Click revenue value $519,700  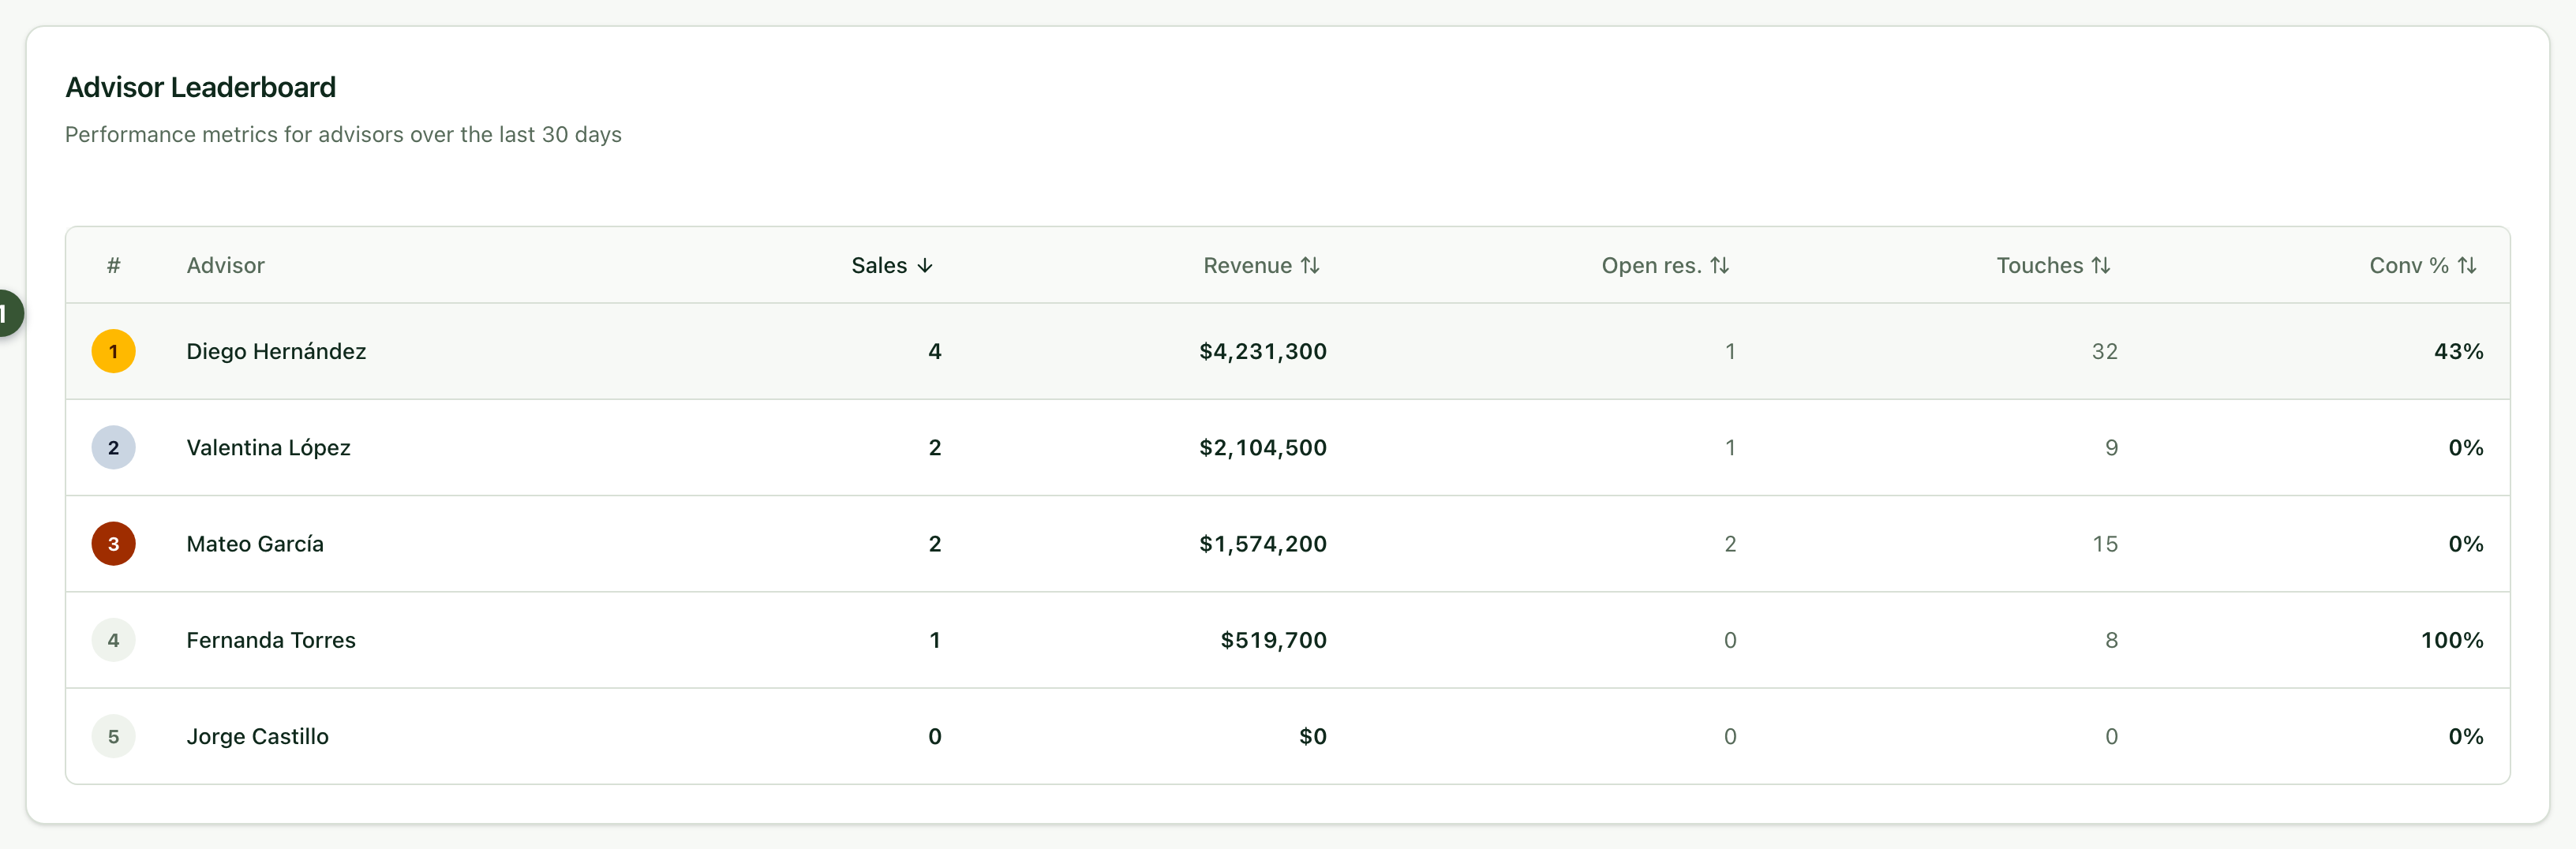[1273, 640]
